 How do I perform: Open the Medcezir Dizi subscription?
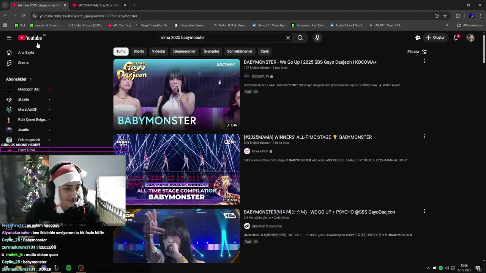tap(29, 89)
